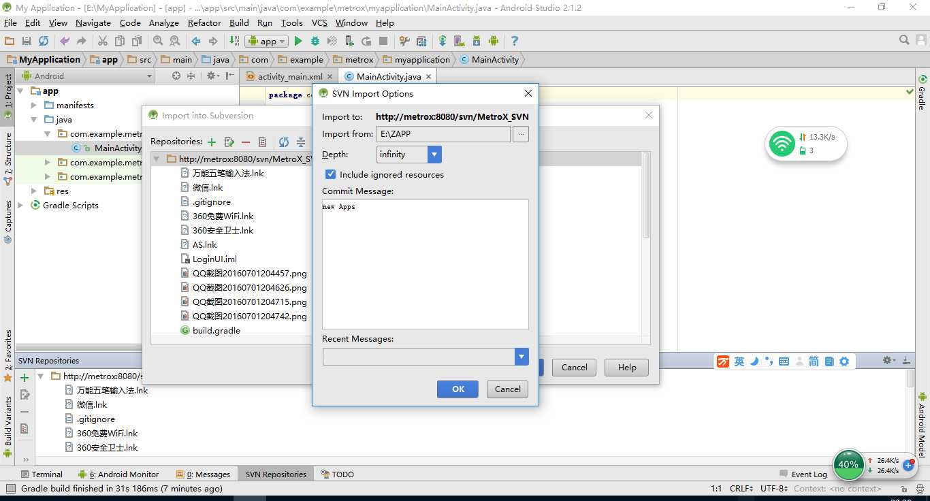The image size is (930, 501).
Task: Run the app with green play icon
Action: tap(298, 41)
